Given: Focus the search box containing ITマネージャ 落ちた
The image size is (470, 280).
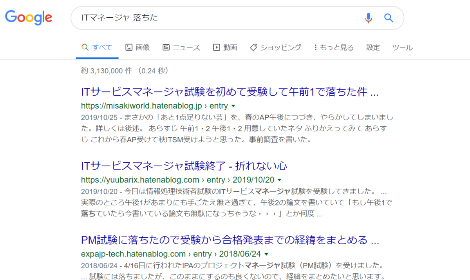Looking at the screenshot, I should 237,18.
